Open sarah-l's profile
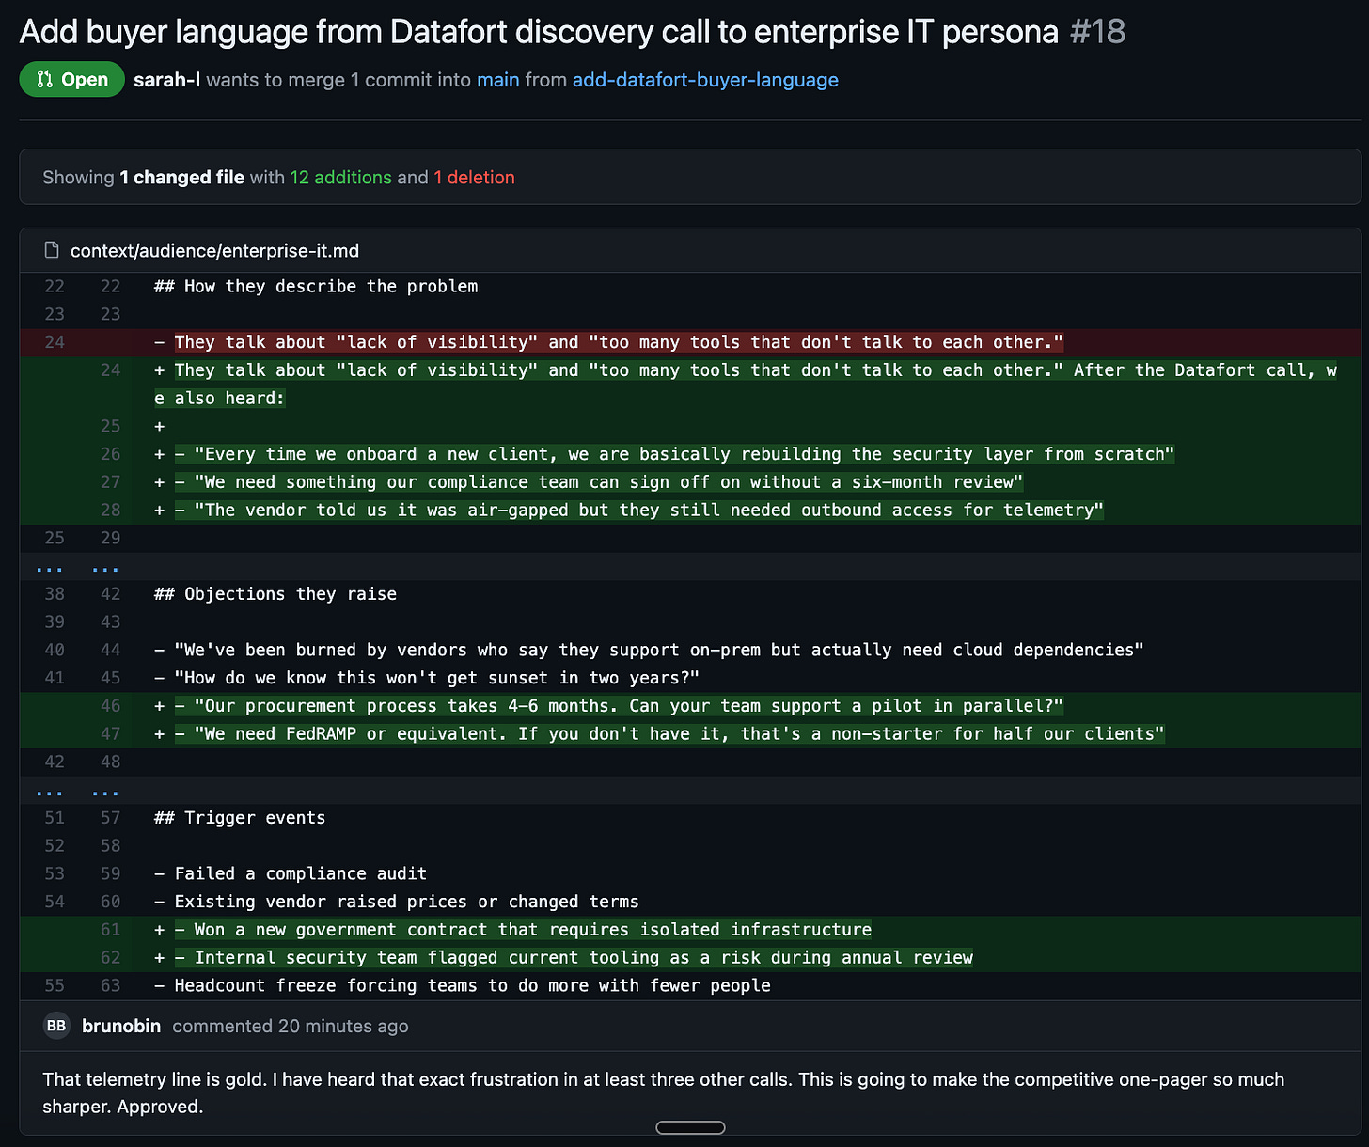This screenshot has height=1147, width=1369. (x=166, y=80)
